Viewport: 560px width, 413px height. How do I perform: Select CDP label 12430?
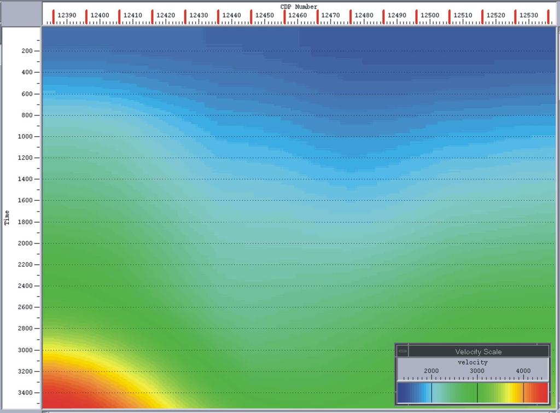click(199, 15)
